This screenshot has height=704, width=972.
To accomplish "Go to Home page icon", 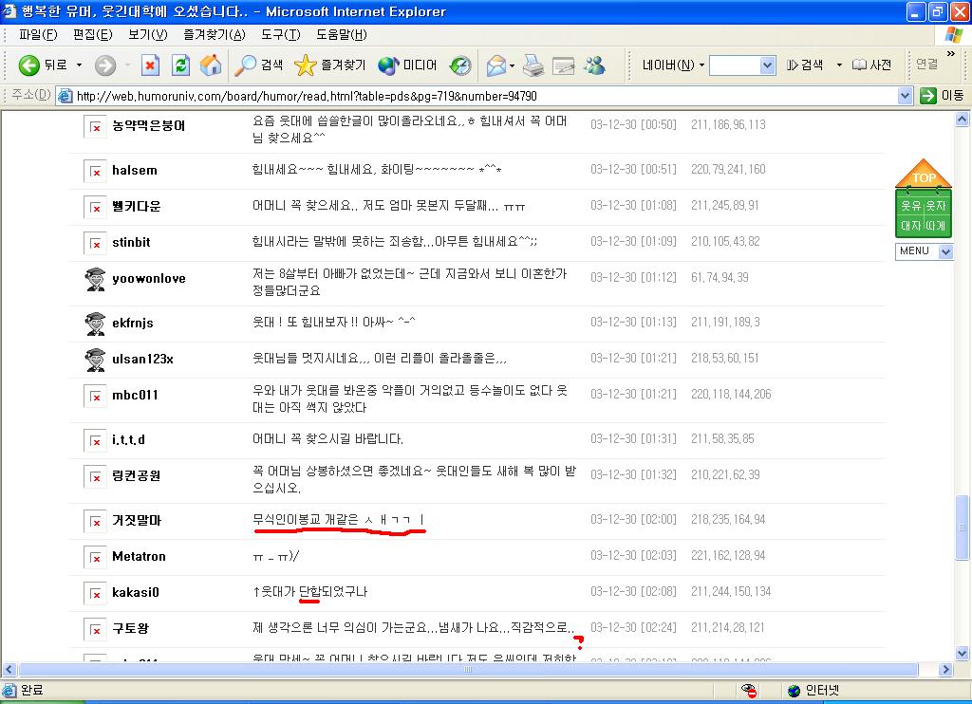I will point(211,65).
